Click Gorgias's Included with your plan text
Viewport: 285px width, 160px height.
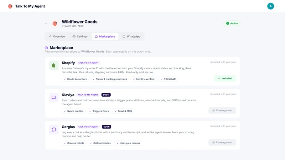coord(223,126)
